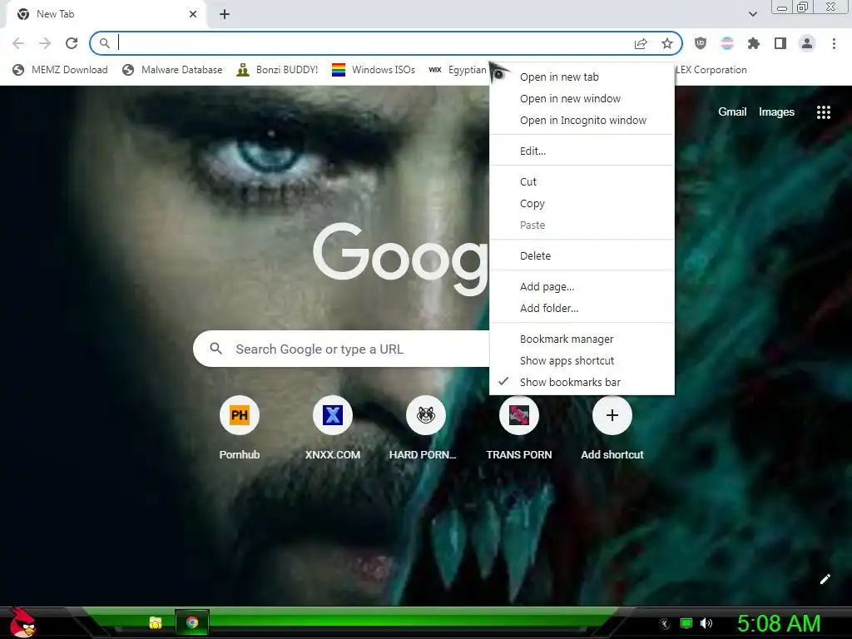Go forward using the forward arrow
Screen dimensions: 852x639
pyautogui.click(x=45, y=43)
